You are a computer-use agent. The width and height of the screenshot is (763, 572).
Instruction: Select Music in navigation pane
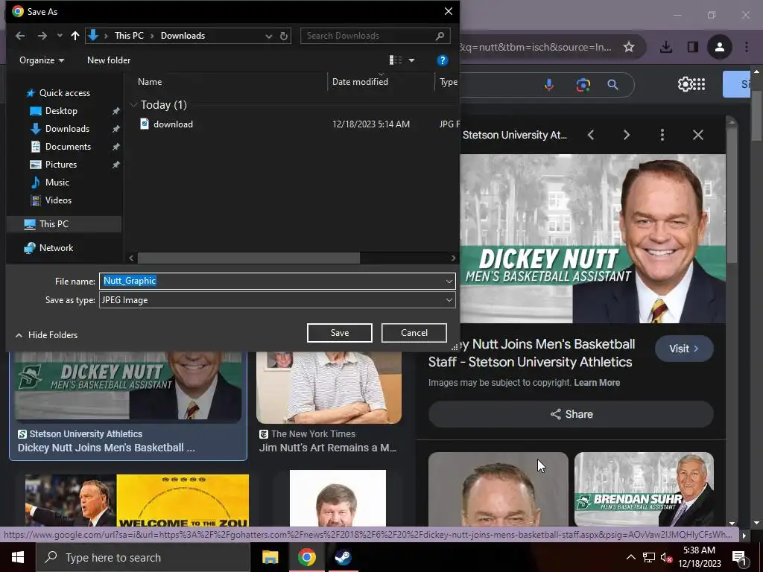point(57,182)
